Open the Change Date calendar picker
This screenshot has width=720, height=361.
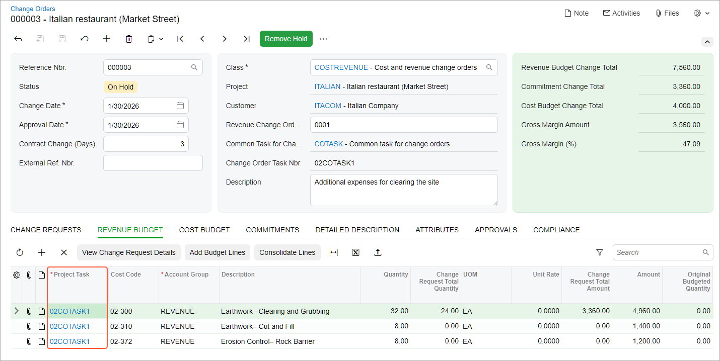[x=180, y=106]
